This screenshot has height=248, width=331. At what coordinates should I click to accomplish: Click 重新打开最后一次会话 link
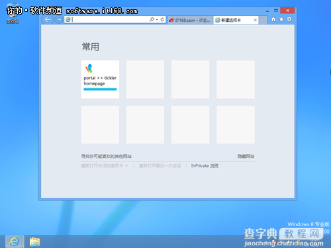pos(160,166)
